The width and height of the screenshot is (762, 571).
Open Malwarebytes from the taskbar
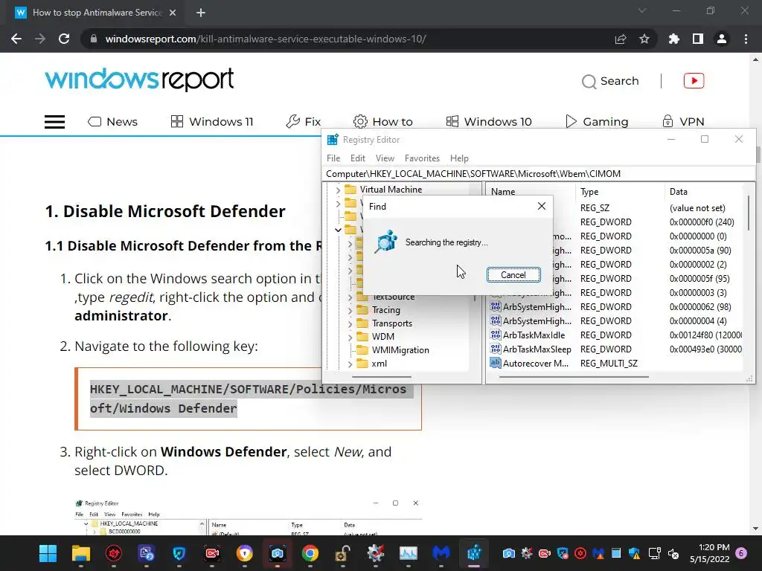click(441, 553)
